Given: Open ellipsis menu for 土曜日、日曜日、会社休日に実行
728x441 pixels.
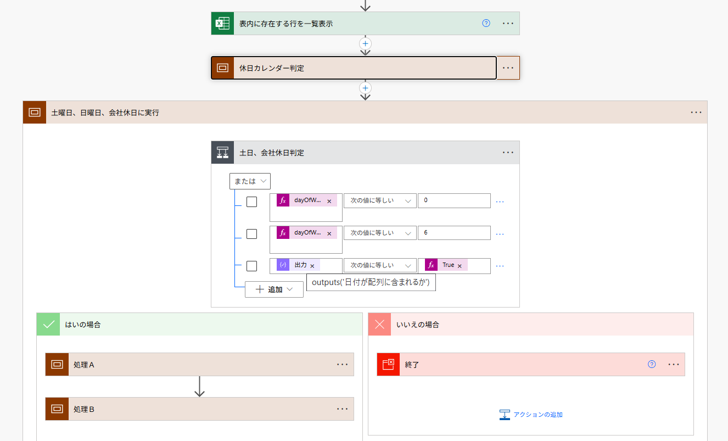Looking at the screenshot, I should click(696, 113).
